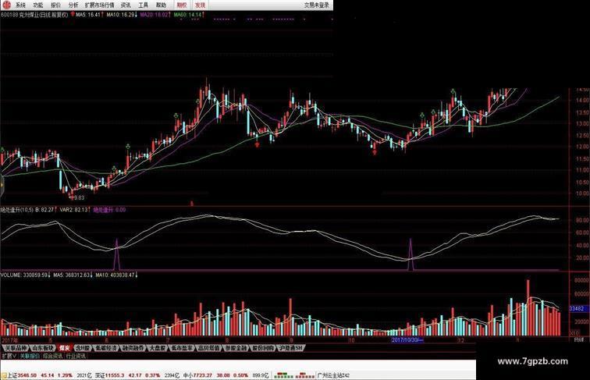Click the tallest red volume bar
The height and width of the screenshot is (380, 590).
[x=528, y=307]
